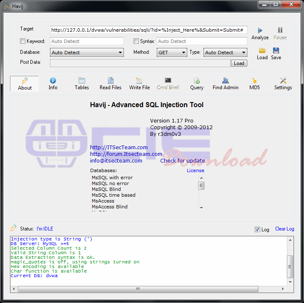The height and width of the screenshot is (303, 304).
Task: Click the Clear Log link
Action: 285,229
